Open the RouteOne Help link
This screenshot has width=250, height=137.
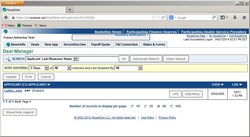coord(196,36)
